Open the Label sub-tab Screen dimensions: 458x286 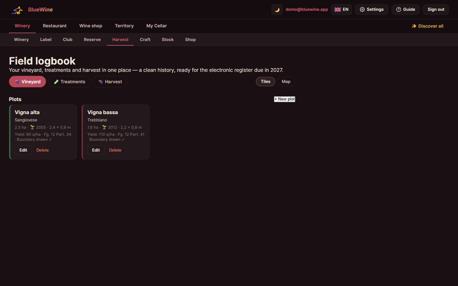(x=46, y=39)
